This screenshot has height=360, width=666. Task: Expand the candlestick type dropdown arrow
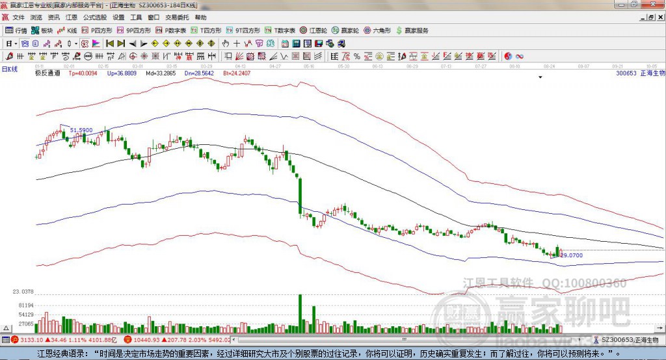point(76,44)
